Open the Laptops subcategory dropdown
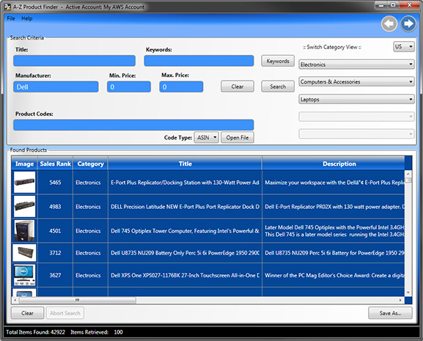423x341 pixels. tap(356, 99)
